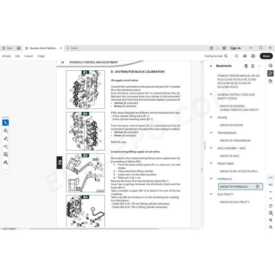Select the highlight pen tool

coord(5,139)
